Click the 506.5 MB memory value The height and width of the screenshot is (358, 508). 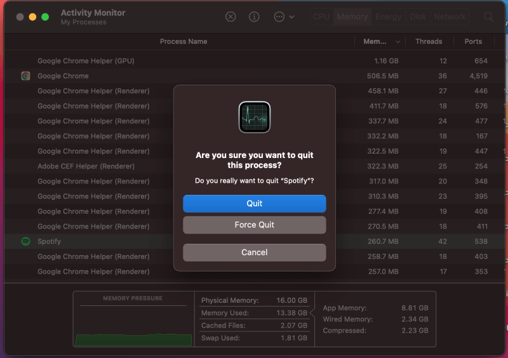tap(383, 76)
